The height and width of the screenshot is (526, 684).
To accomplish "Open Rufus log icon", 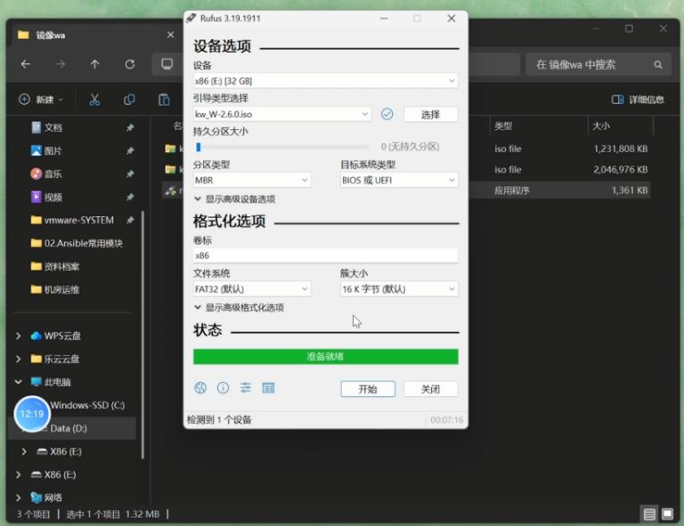I will point(268,387).
